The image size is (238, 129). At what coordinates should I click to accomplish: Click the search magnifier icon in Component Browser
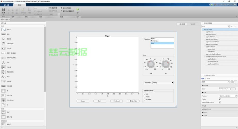(x=228, y=26)
